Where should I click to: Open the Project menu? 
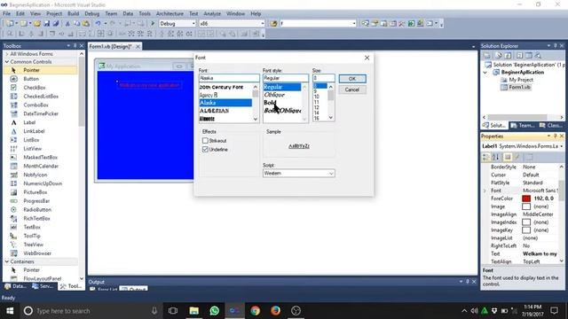tap(54, 14)
